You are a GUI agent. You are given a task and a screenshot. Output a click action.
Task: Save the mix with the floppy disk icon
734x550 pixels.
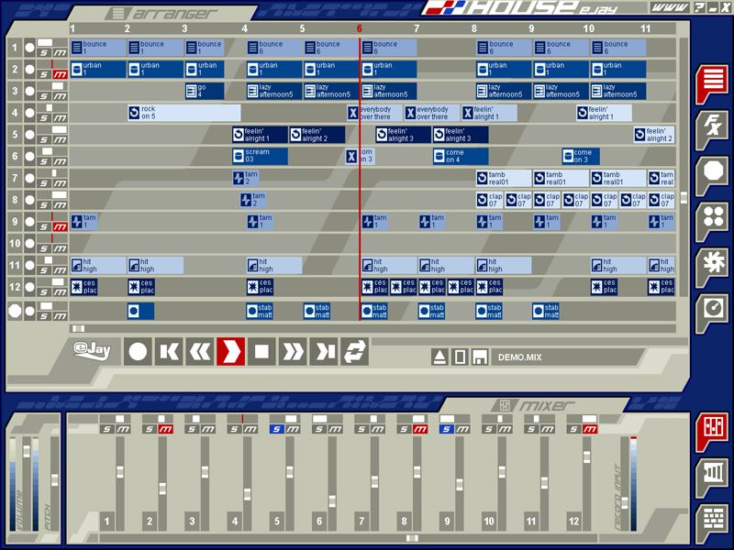[479, 357]
